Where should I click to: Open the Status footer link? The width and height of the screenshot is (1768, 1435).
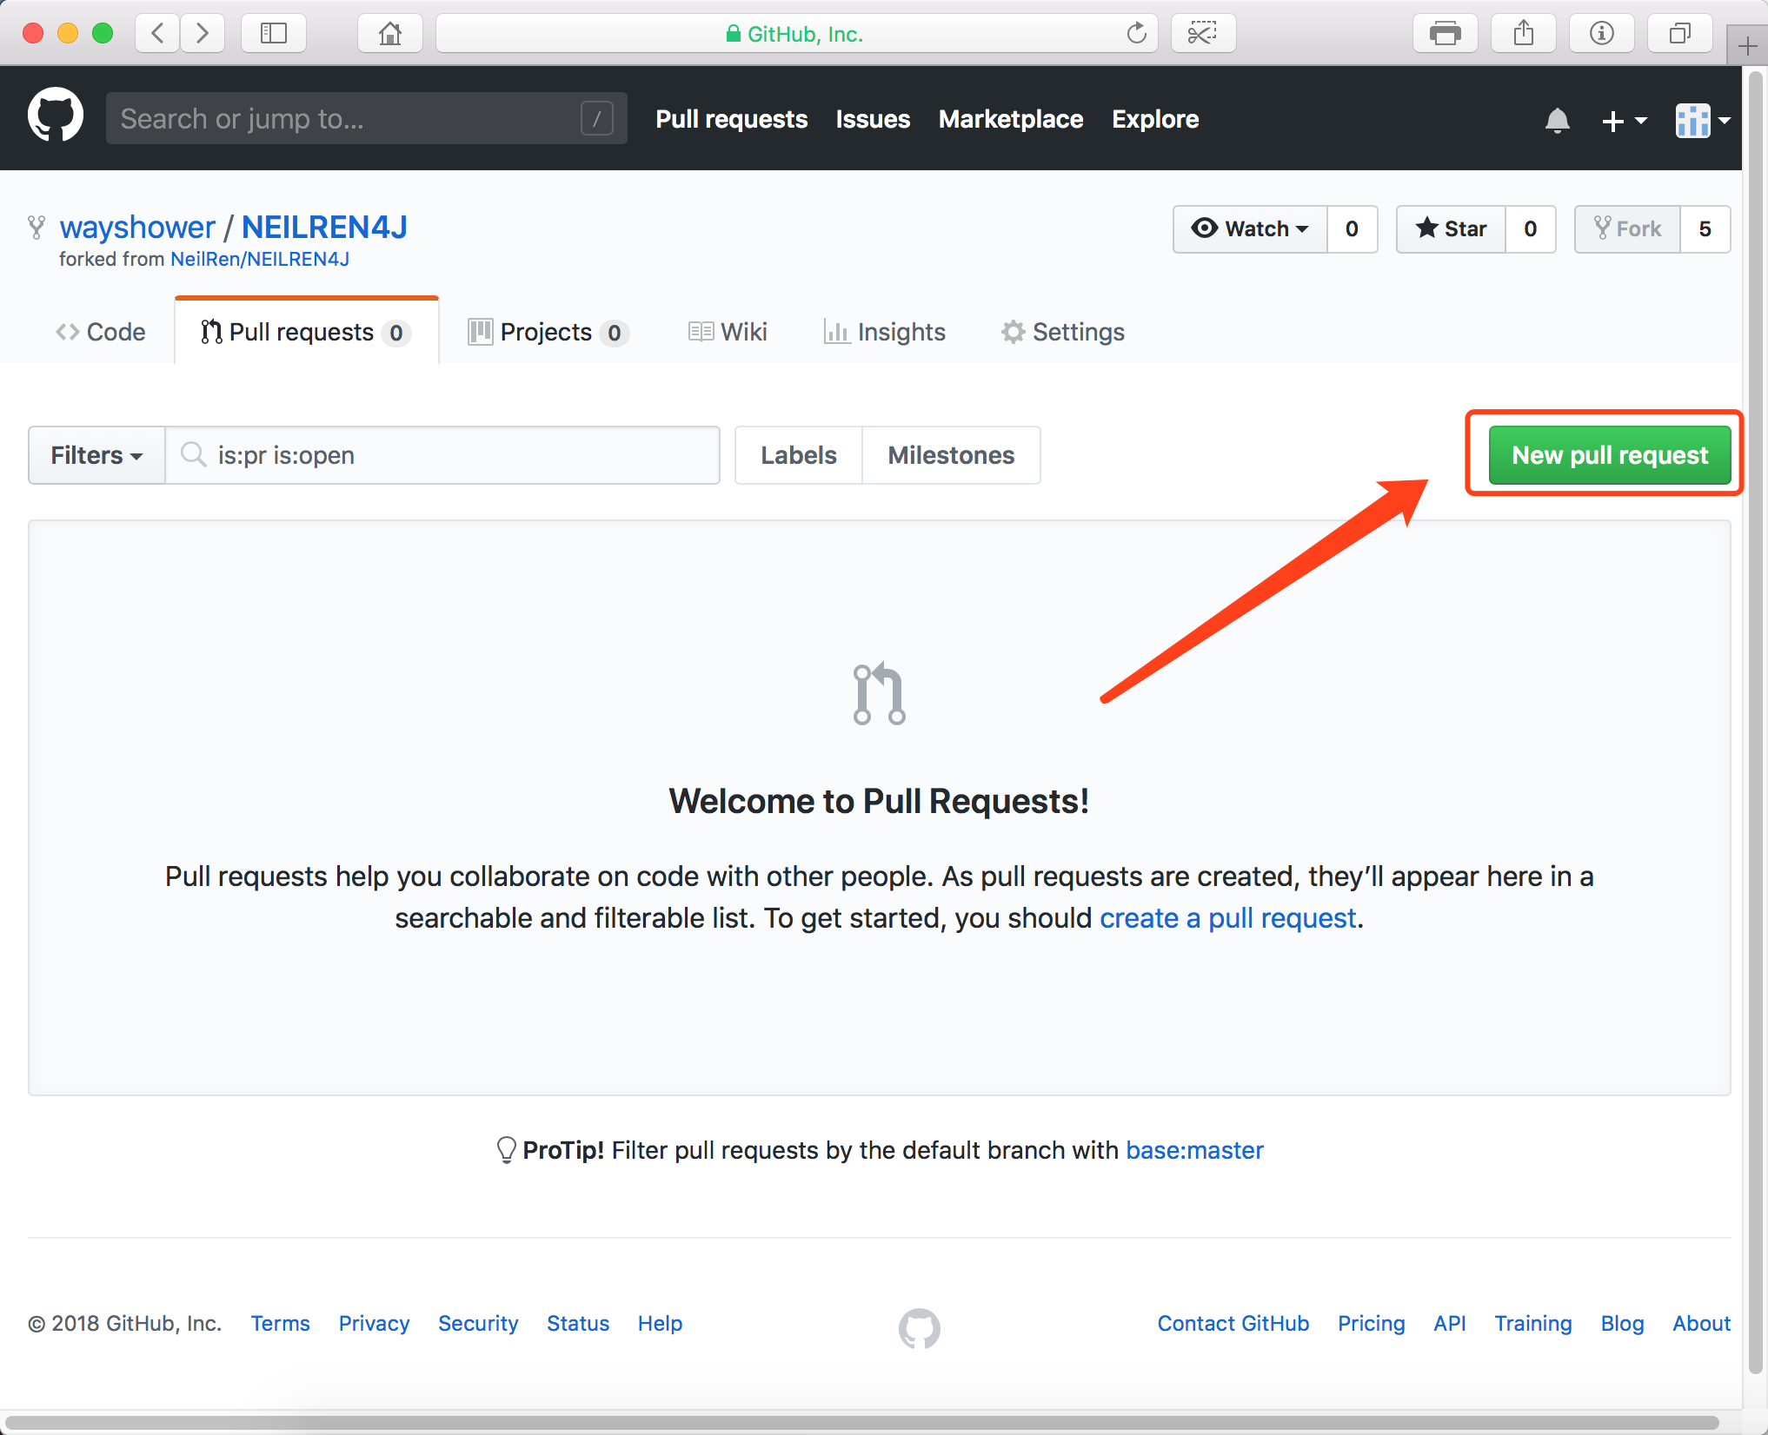point(578,1323)
